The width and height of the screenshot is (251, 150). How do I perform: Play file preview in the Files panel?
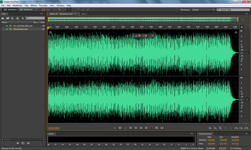click(x=18, y=143)
